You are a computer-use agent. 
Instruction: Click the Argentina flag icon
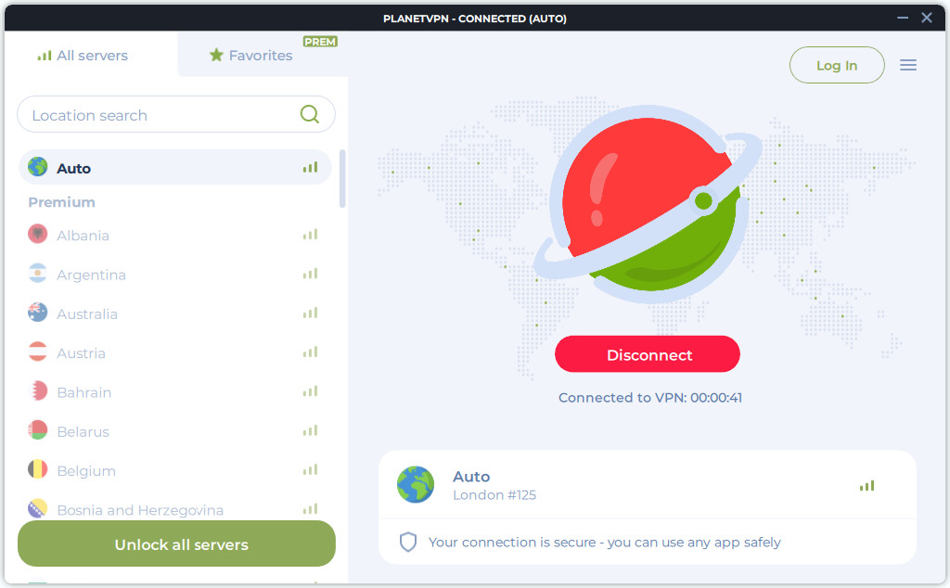pos(38,275)
